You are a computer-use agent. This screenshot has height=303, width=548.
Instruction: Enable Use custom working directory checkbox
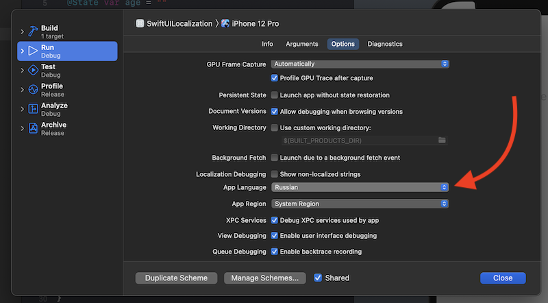[275, 128]
